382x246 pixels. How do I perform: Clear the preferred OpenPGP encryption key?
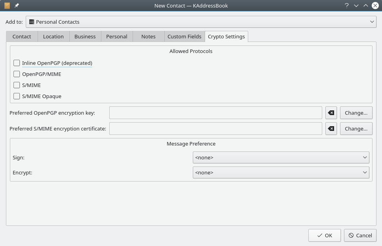click(331, 113)
